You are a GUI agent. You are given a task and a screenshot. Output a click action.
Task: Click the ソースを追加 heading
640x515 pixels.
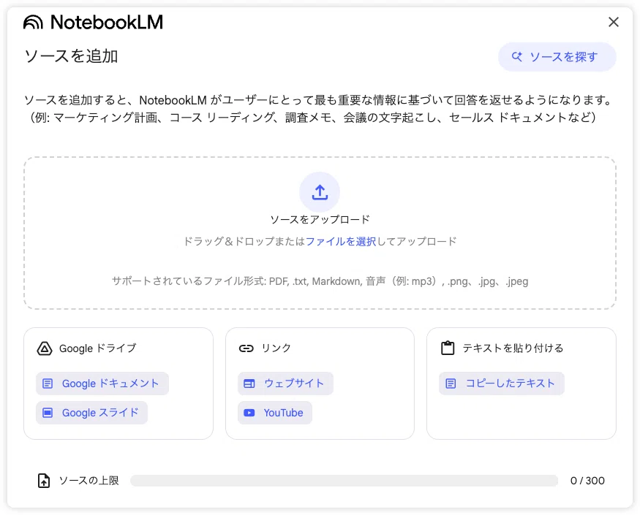coord(72,56)
